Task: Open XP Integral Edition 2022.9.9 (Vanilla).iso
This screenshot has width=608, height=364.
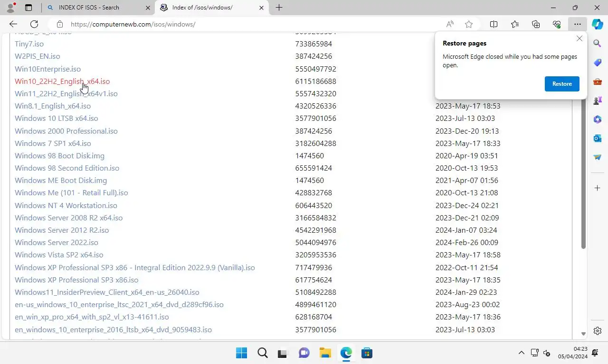Action: [x=135, y=267]
